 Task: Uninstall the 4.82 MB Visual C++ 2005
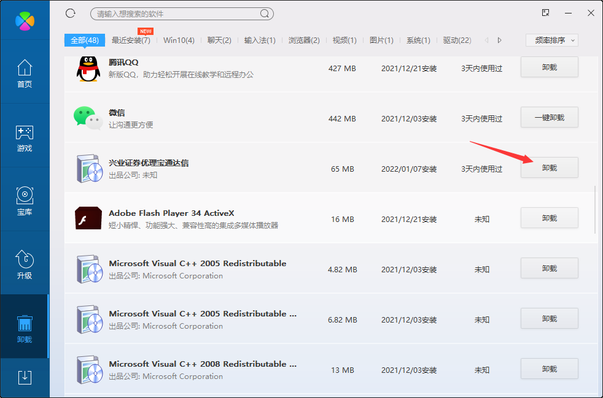[x=550, y=269]
